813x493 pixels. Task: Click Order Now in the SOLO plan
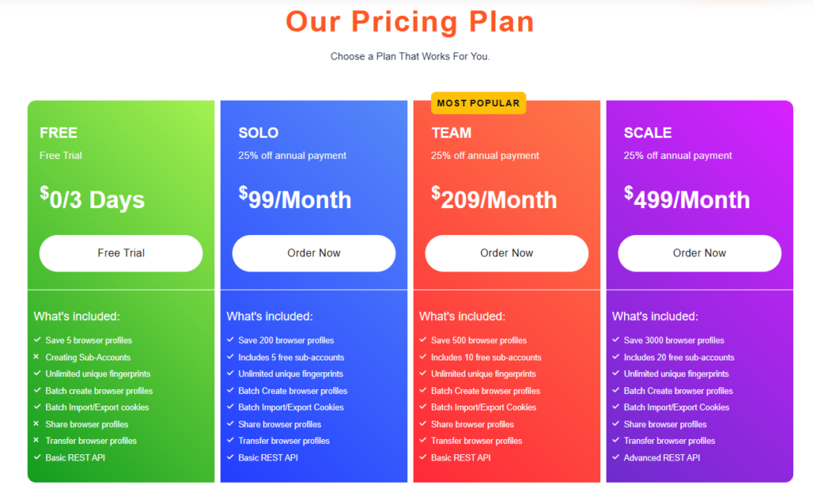(x=314, y=252)
